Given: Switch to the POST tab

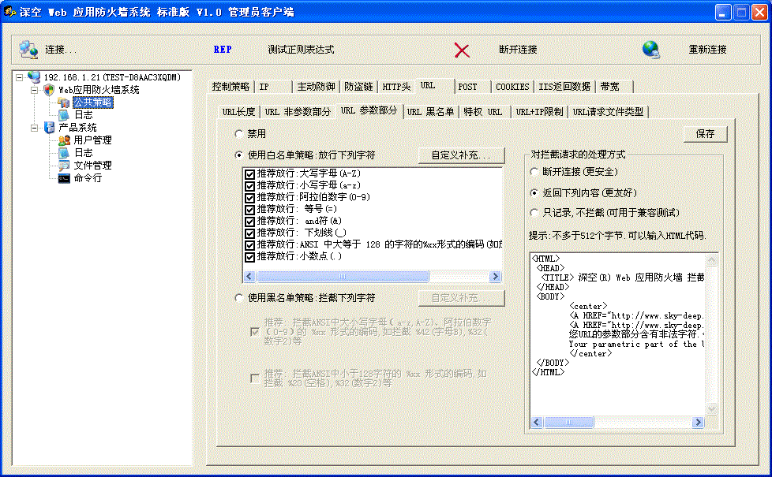Looking at the screenshot, I should 472,87.
